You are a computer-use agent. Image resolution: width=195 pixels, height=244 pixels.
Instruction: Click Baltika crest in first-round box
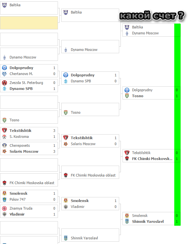(5, 5)
